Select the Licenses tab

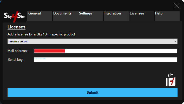[x=142, y=16]
